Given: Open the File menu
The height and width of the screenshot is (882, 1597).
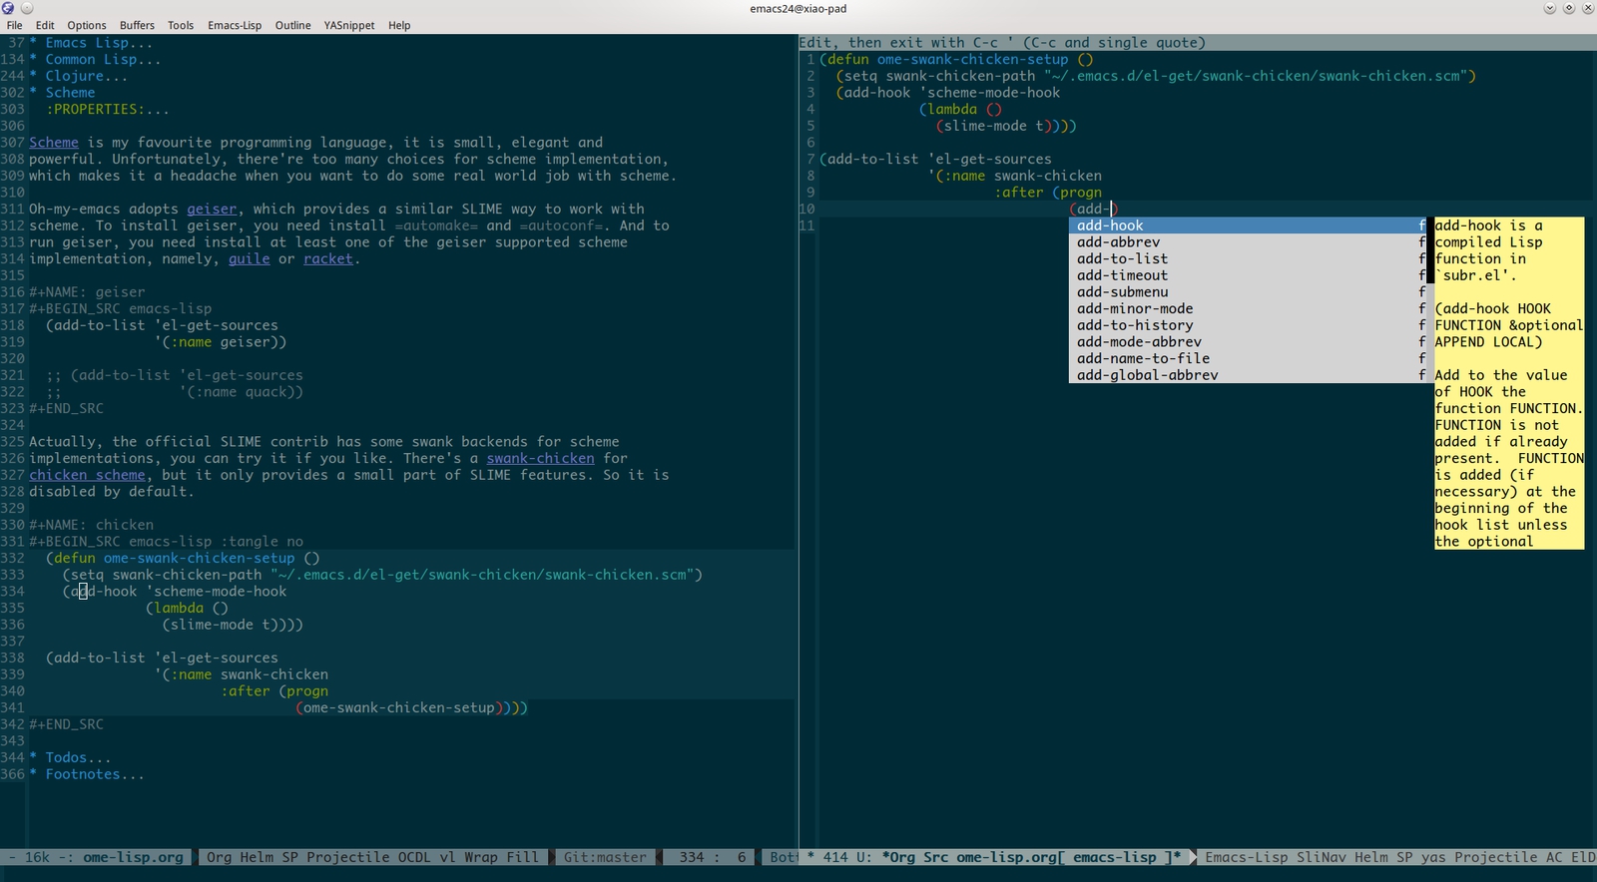Looking at the screenshot, I should 14,25.
